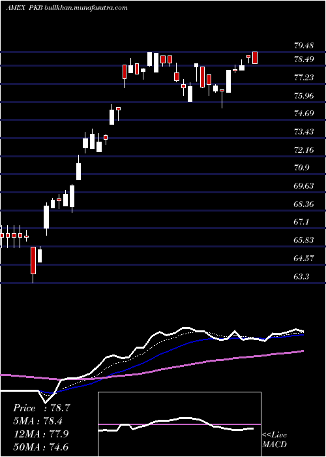Click the Live MACD label
Viewport: 326px width, 457px height.
tap(274, 440)
